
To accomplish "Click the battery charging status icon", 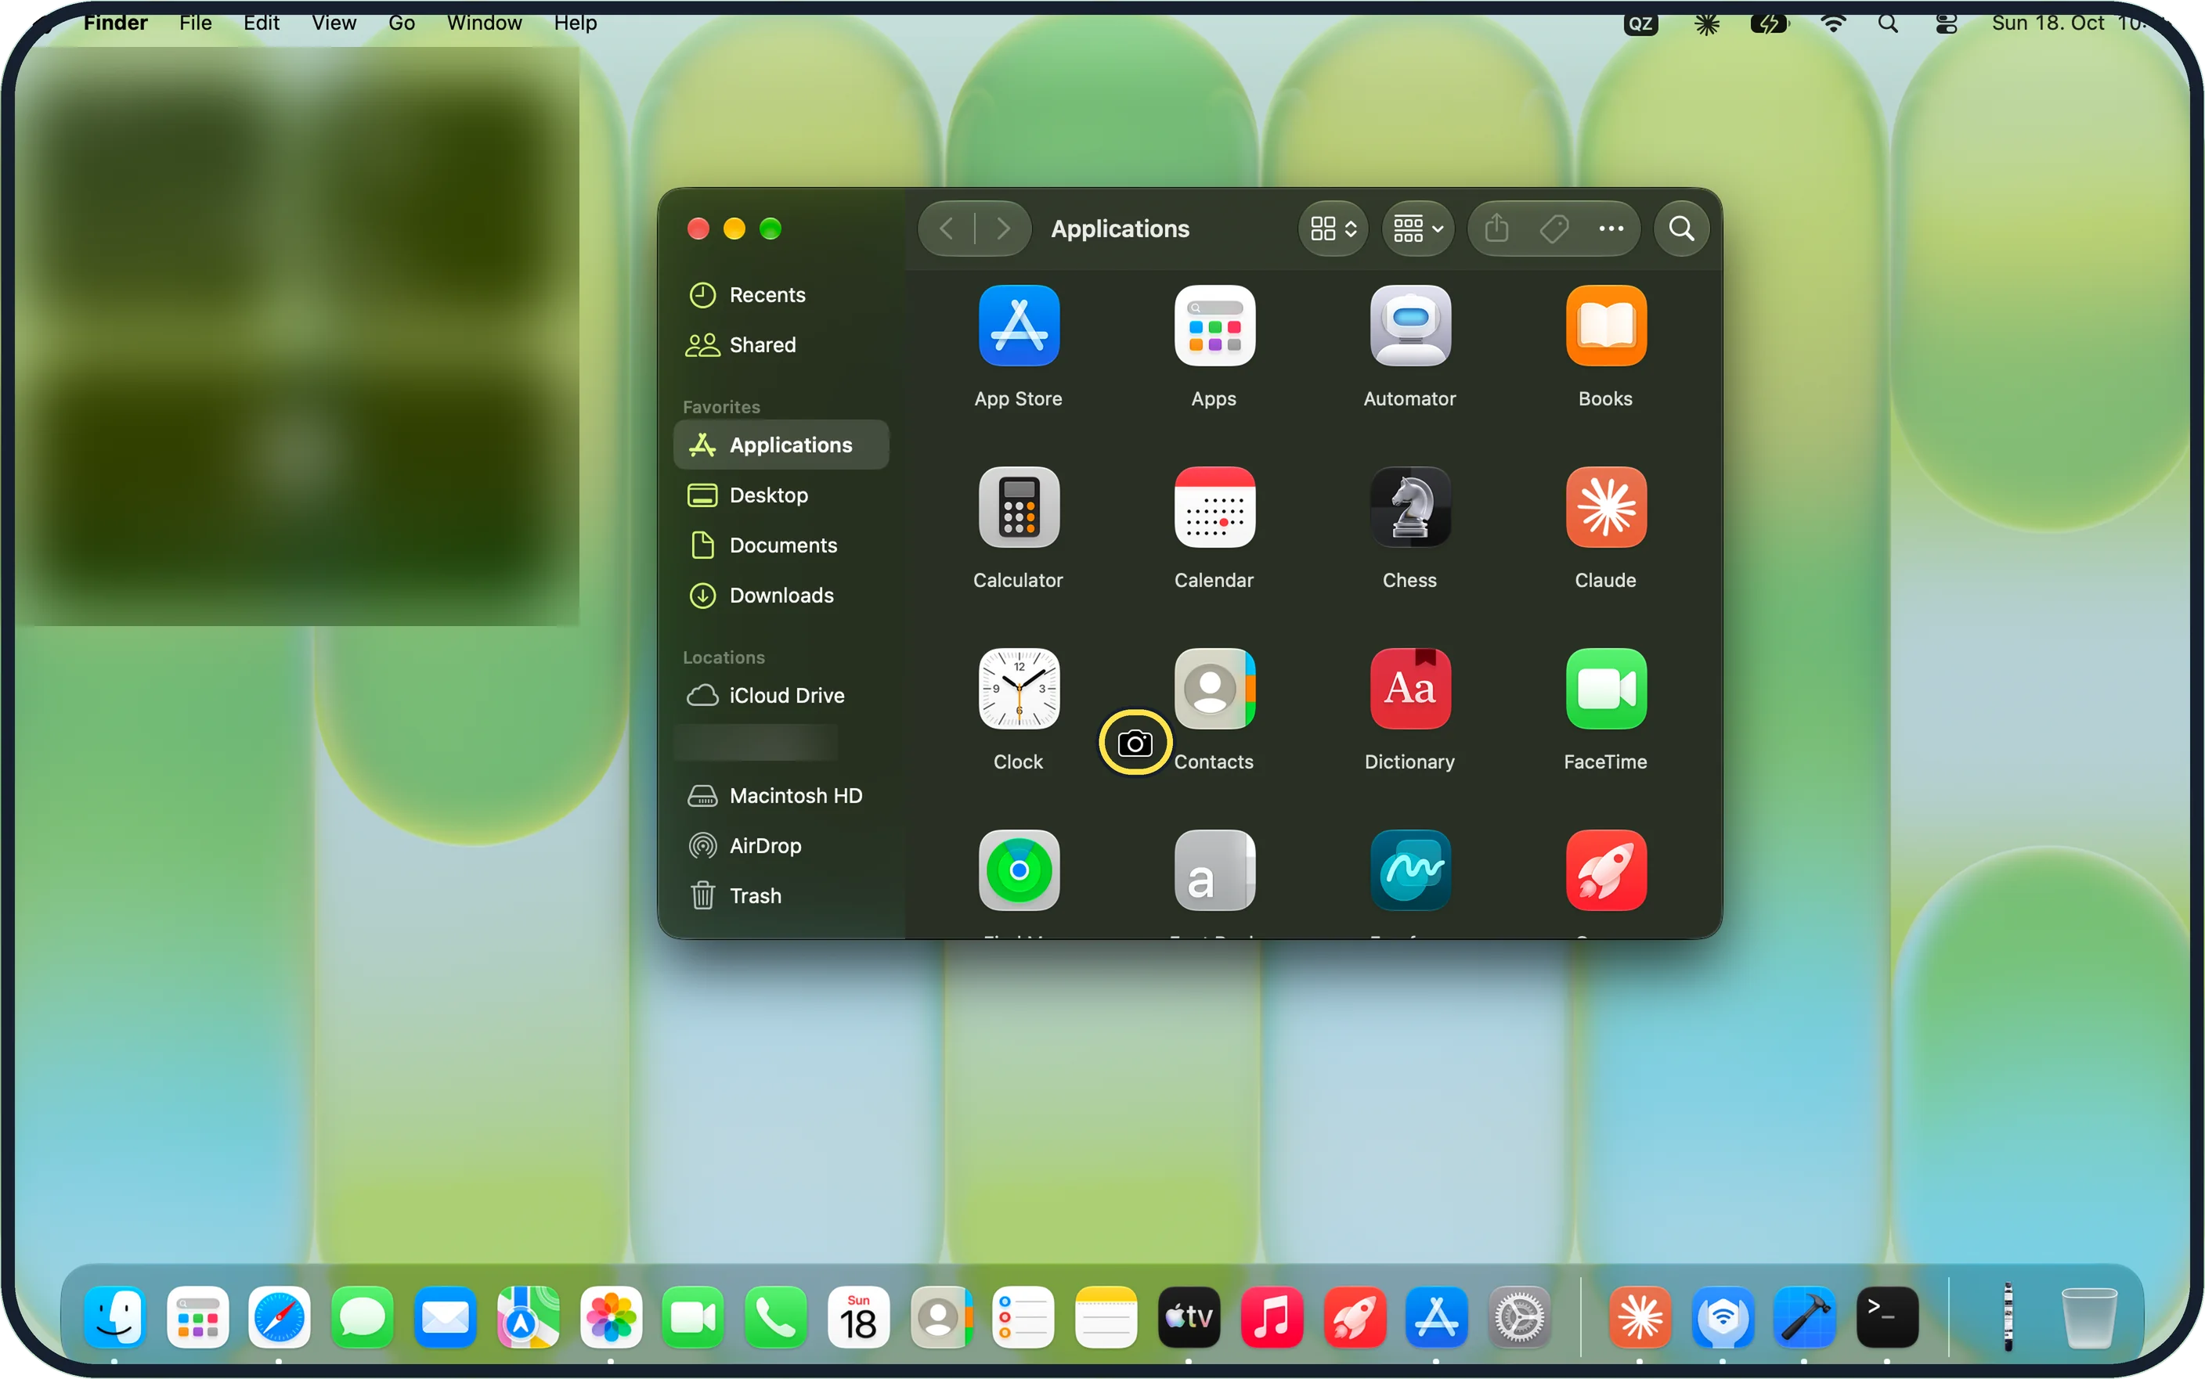I will coord(1770,23).
